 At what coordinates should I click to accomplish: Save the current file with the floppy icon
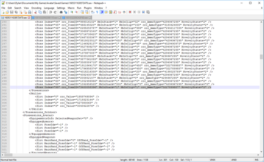click(12, 12)
